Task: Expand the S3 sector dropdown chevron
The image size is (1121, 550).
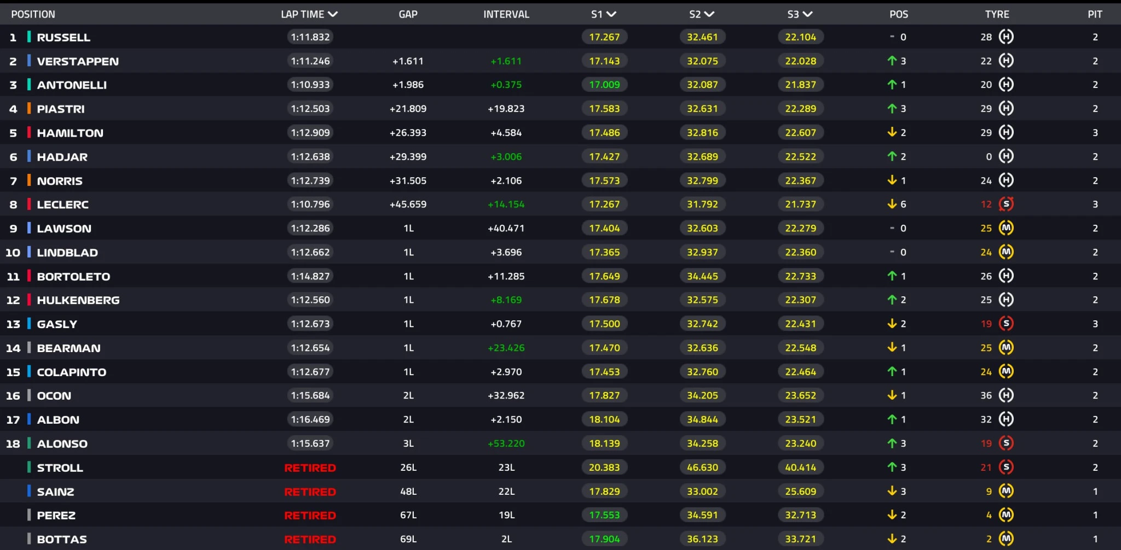Action: [x=807, y=14]
